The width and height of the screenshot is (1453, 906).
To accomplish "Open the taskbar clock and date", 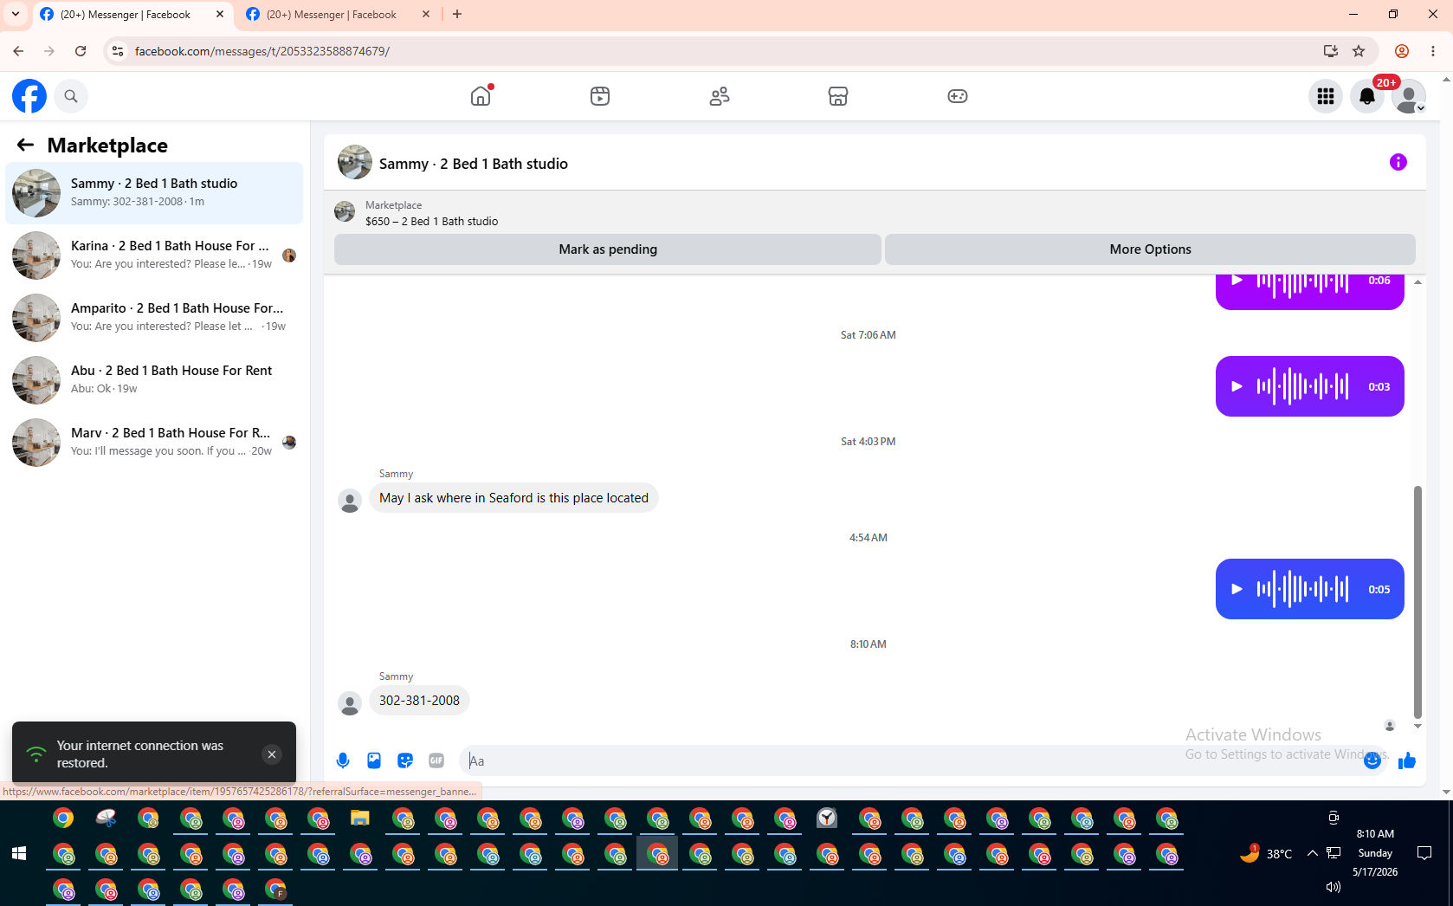I will coord(1375,853).
